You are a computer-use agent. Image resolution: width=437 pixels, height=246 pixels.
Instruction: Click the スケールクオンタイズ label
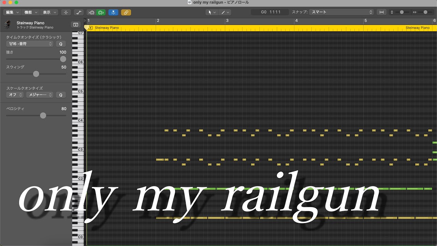pyautogui.click(x=24, y=88)
